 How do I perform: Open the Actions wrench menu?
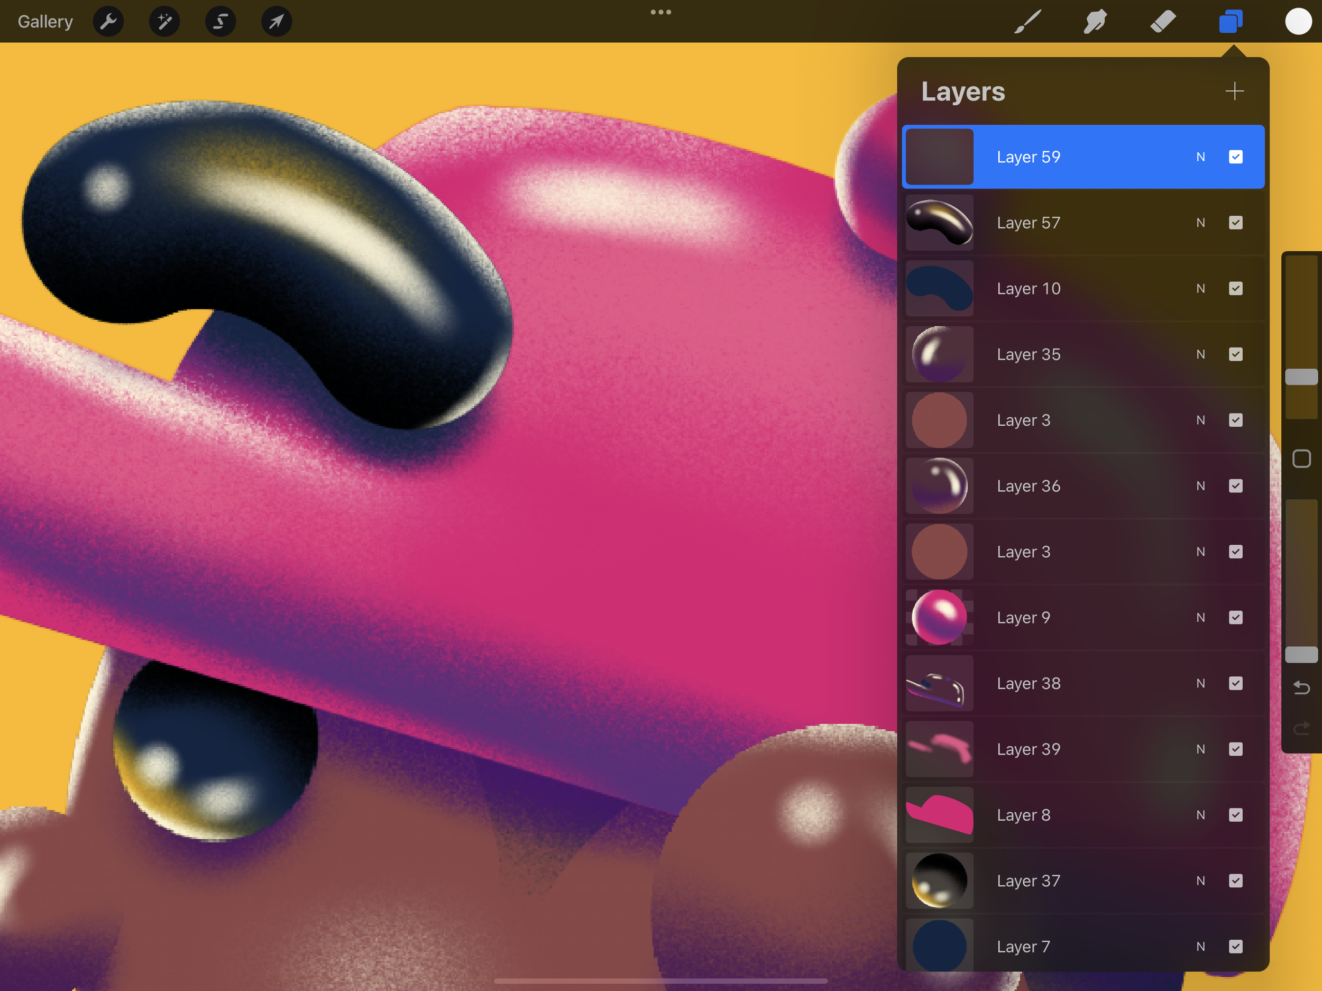click(x=108, y=22)
